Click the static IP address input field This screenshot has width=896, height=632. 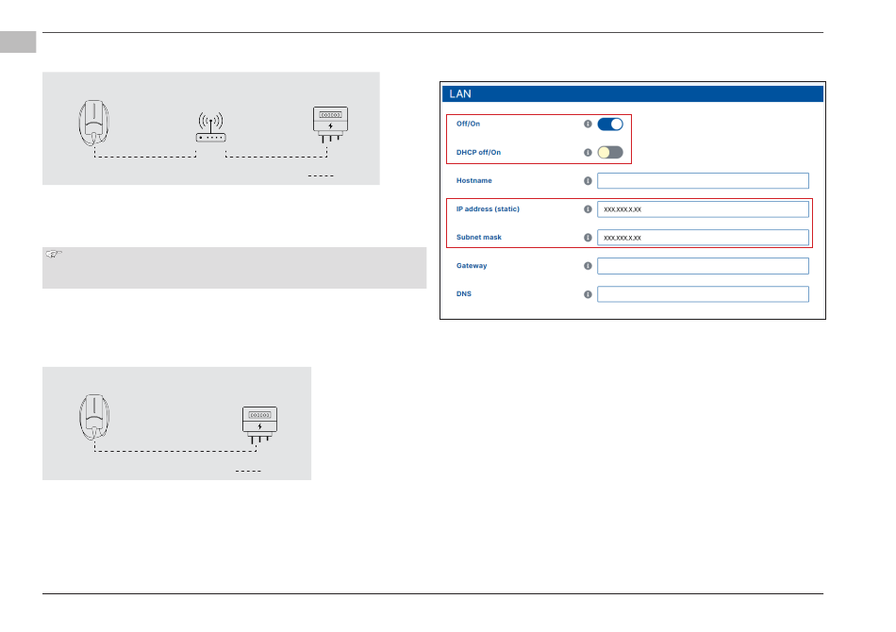(703, 209)
